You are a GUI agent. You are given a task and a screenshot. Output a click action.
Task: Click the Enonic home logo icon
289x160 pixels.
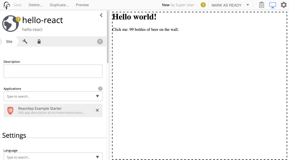(x=7, y=5)
